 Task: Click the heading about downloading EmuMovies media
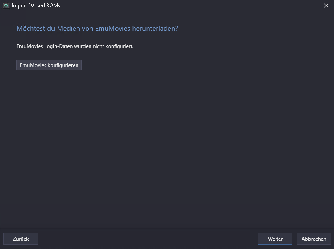click(97, 29)
